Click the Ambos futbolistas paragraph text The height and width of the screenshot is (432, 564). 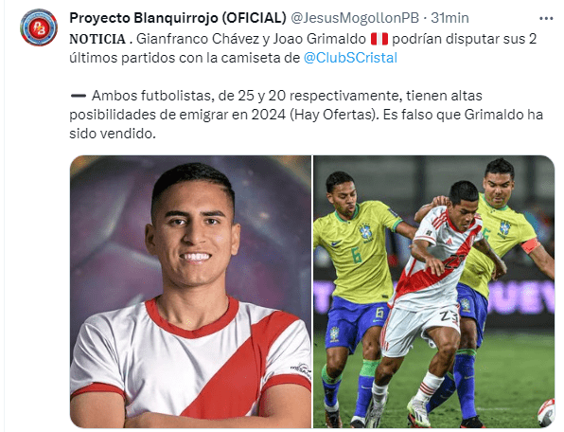pos(306,115)
